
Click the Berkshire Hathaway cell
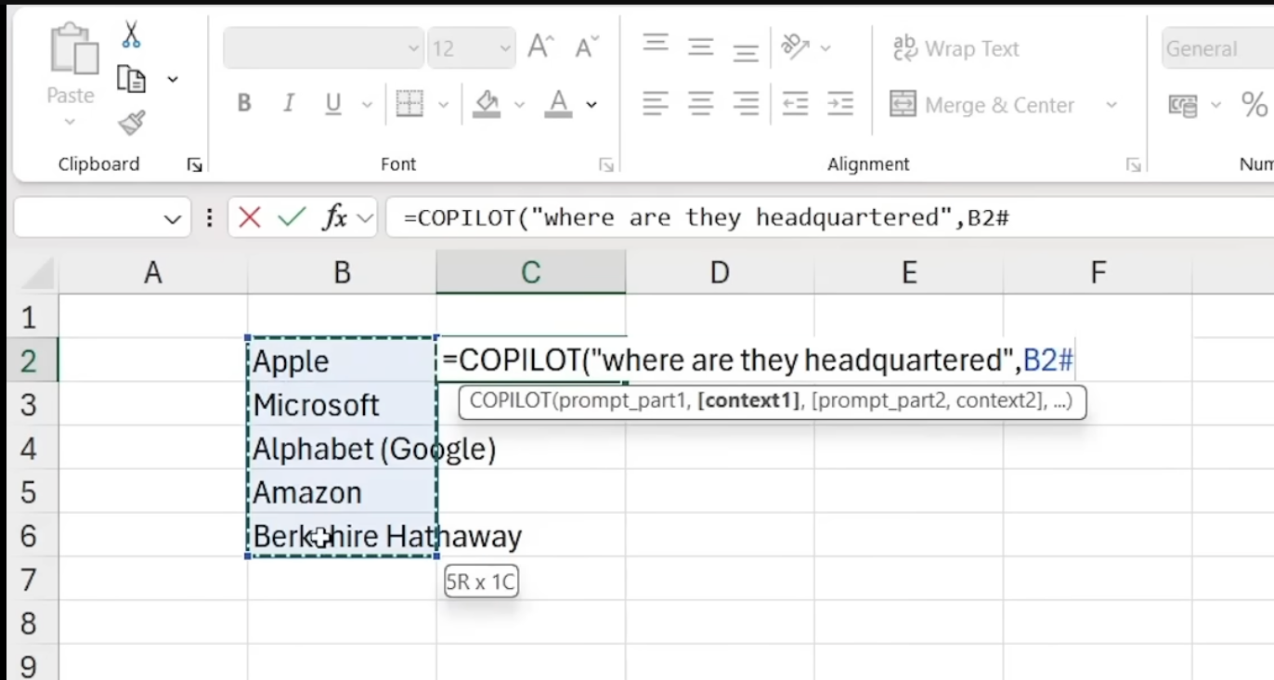pyautogui.click(x=342, y=536)
